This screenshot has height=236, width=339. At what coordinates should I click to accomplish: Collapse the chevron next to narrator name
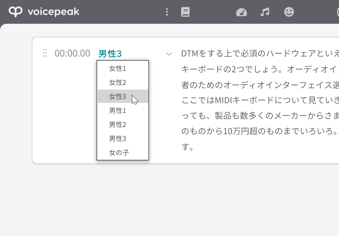169,54
